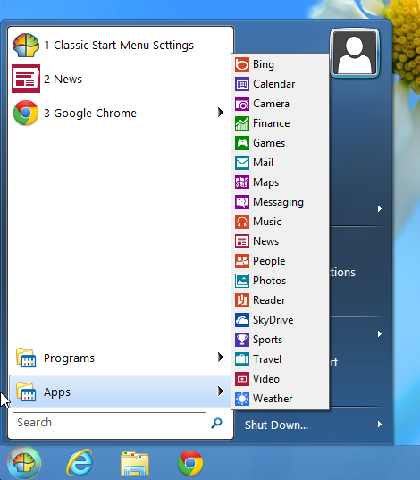Open the Reader app icon

click(x=242, y=300)
